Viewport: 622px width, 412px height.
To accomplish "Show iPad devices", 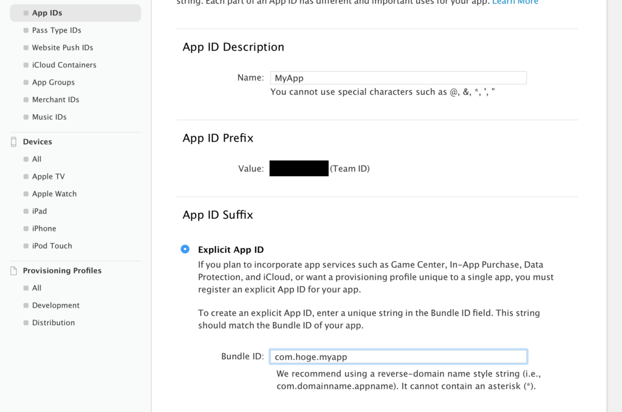I will point(39,211).
